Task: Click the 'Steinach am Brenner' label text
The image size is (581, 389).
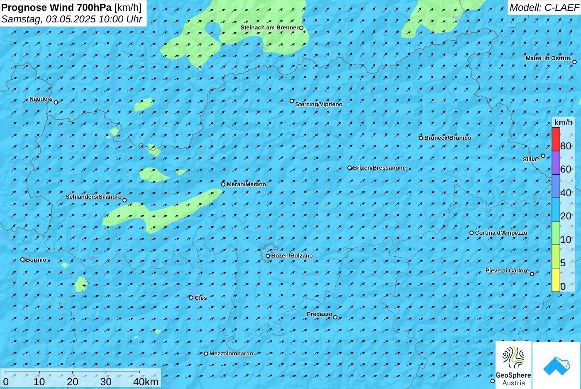Action: 269,28
